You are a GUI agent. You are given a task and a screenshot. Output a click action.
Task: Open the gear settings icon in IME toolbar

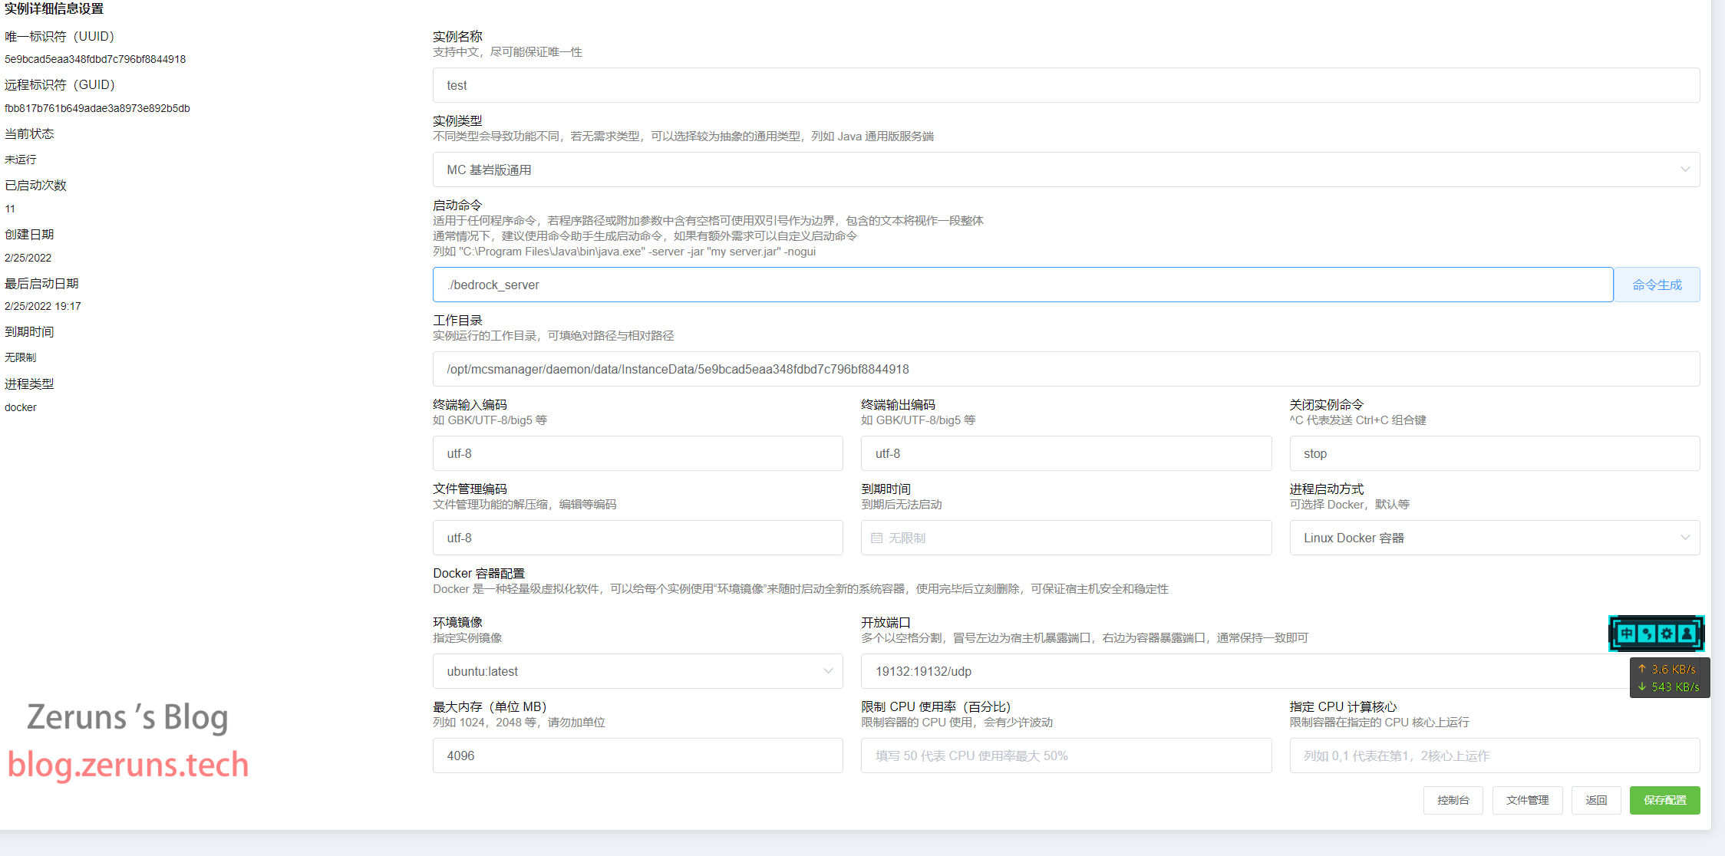1667,634
